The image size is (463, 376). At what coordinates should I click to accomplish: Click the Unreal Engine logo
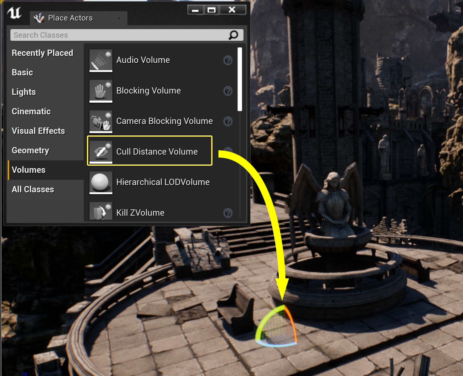[x=14, y=12]
